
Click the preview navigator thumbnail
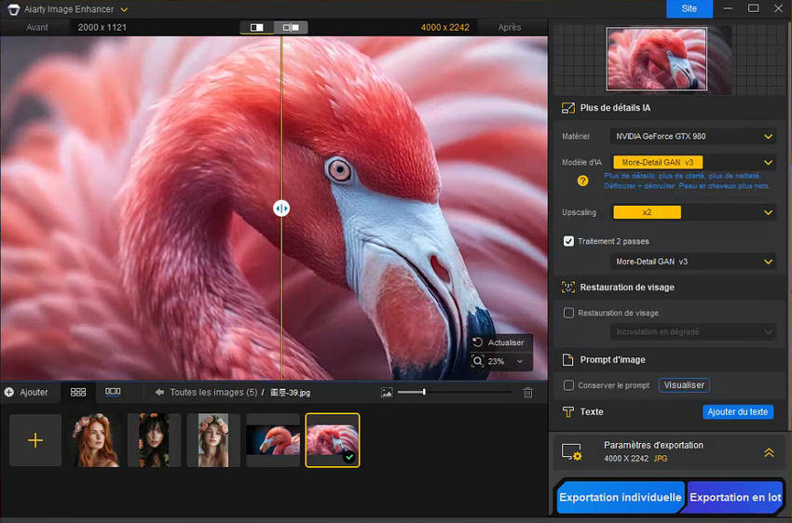pos(656,59)
